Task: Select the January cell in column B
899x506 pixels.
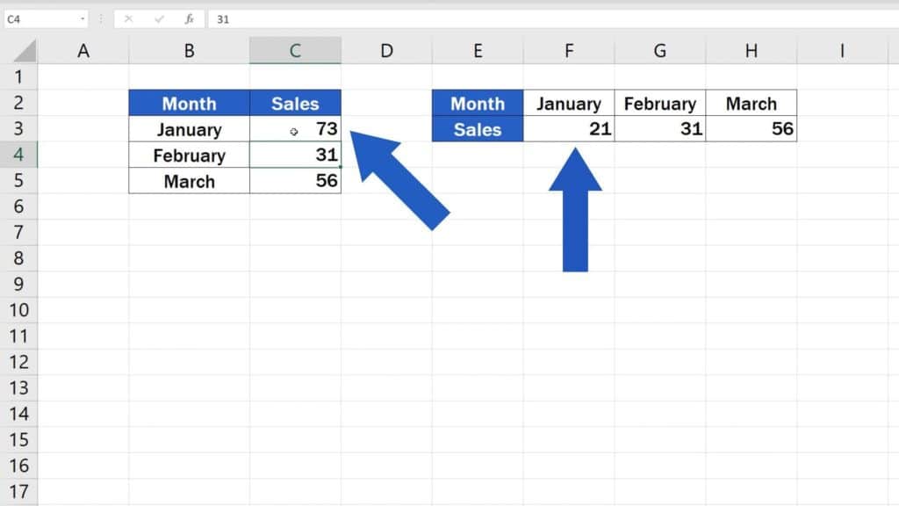Action: [188, 129]
